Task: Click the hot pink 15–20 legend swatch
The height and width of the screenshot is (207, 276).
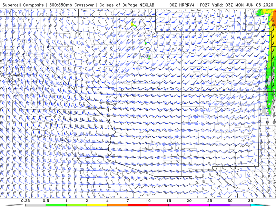Action: tap(179, 205)
